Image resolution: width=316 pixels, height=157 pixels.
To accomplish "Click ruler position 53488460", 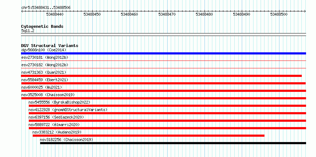I will [x=129, y=14].
